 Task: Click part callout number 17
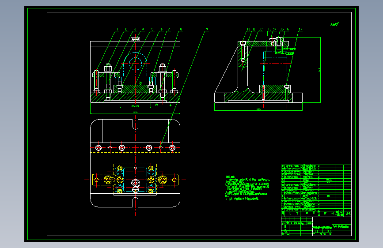[300, 29]
